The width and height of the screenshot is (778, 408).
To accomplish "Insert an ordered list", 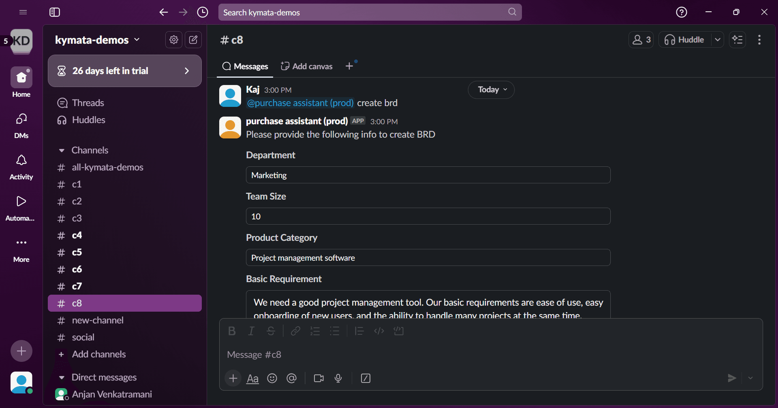I will 315,331.
